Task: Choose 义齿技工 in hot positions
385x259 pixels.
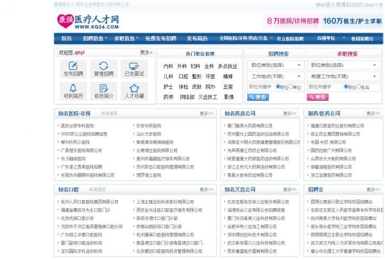Action: [208, 97]
